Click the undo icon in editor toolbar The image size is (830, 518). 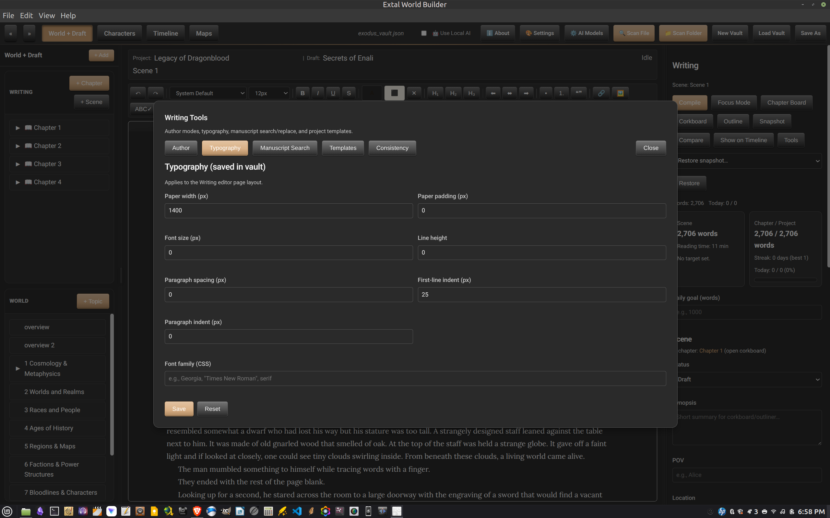click(138, 93)
